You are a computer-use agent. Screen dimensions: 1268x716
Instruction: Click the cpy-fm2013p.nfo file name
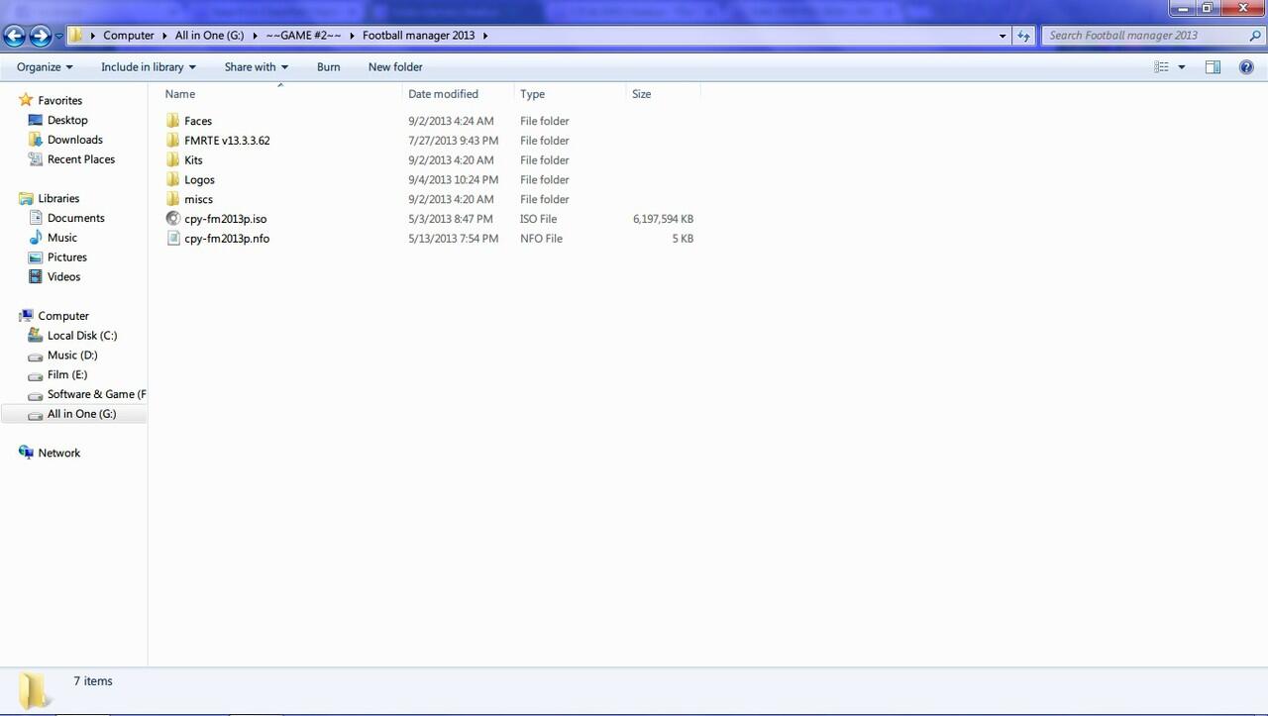pyautogui.click(x=227, y=239)
